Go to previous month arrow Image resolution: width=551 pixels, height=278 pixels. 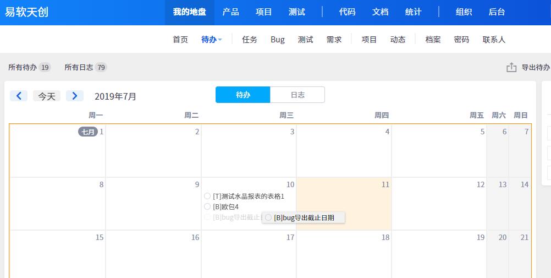point(19,96)
